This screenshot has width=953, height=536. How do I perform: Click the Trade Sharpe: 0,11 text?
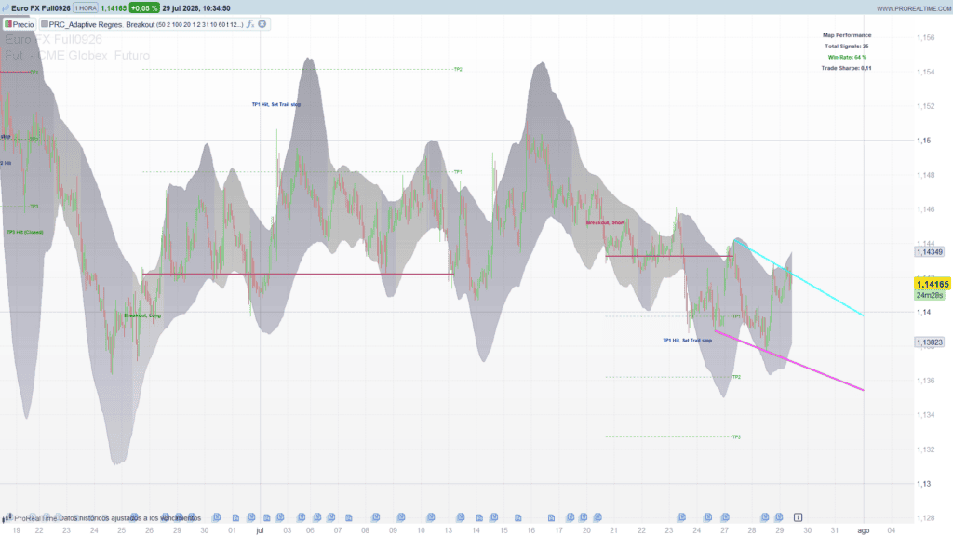point(847,68)
